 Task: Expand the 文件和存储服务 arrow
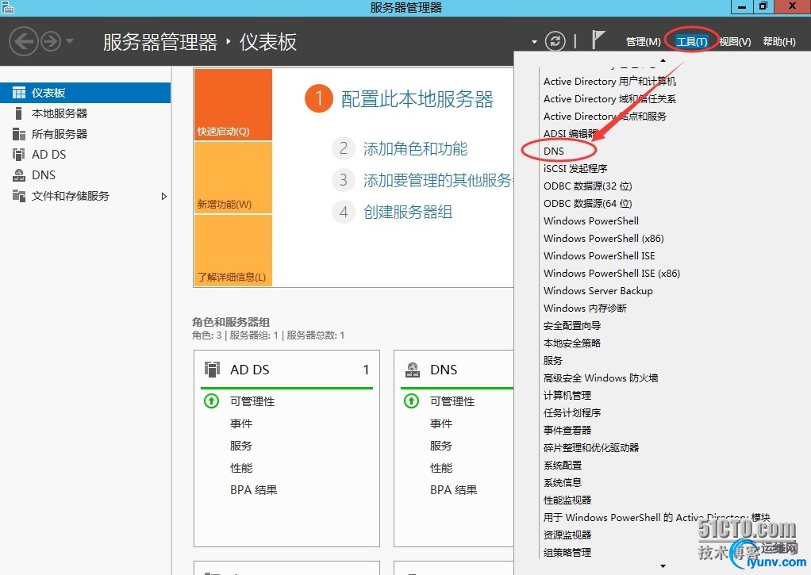(164, 196)
